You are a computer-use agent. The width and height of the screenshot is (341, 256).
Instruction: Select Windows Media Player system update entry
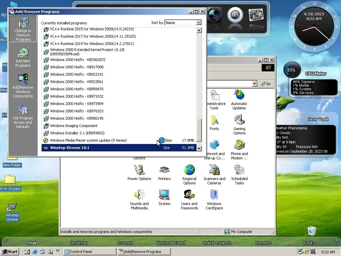click(x=119, y=140)
